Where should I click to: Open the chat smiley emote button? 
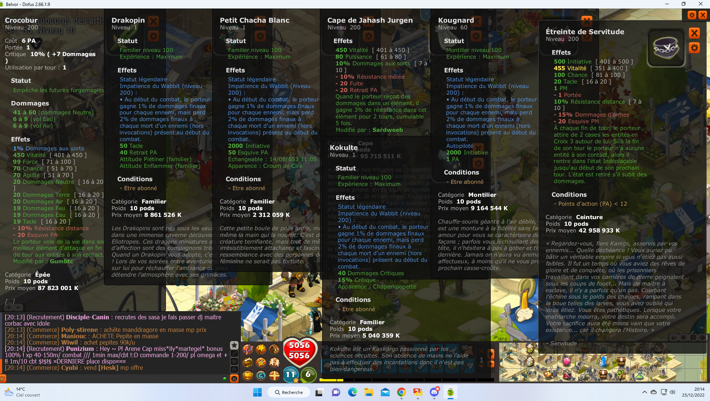[x=234, y=379]
